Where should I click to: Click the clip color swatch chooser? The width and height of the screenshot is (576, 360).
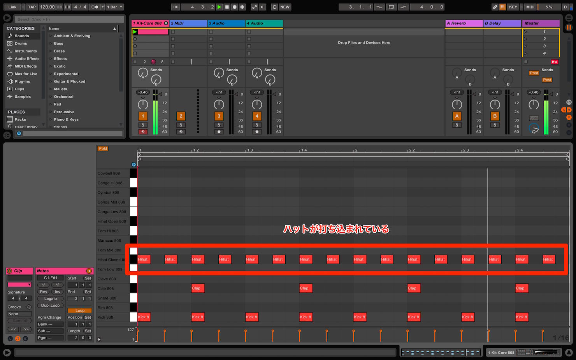tap(19, 285)
